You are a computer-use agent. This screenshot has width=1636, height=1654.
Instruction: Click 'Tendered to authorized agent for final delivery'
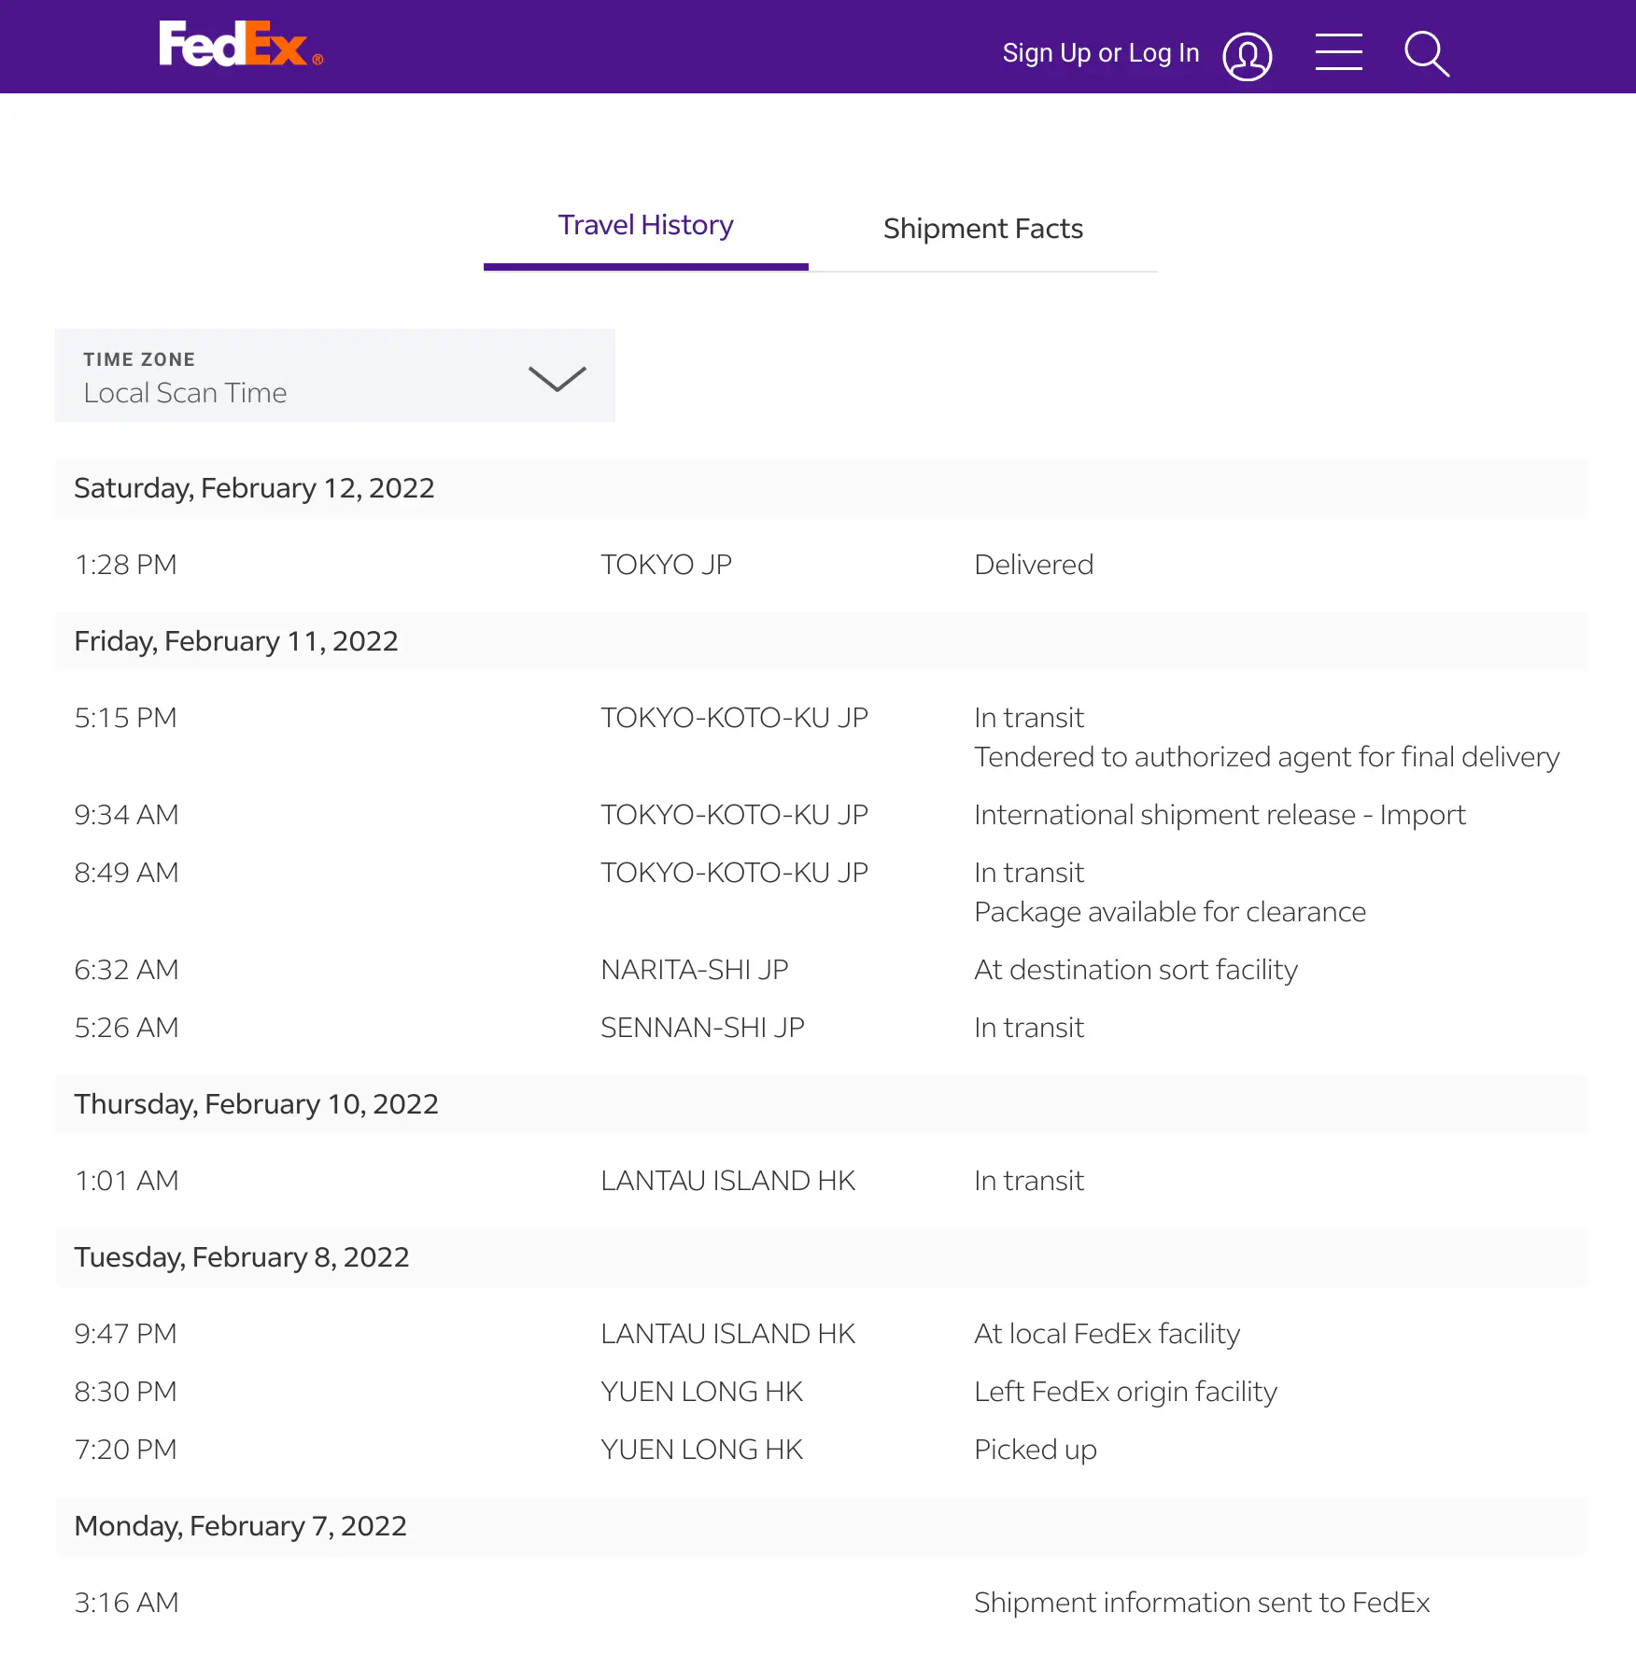(1265, 757)
